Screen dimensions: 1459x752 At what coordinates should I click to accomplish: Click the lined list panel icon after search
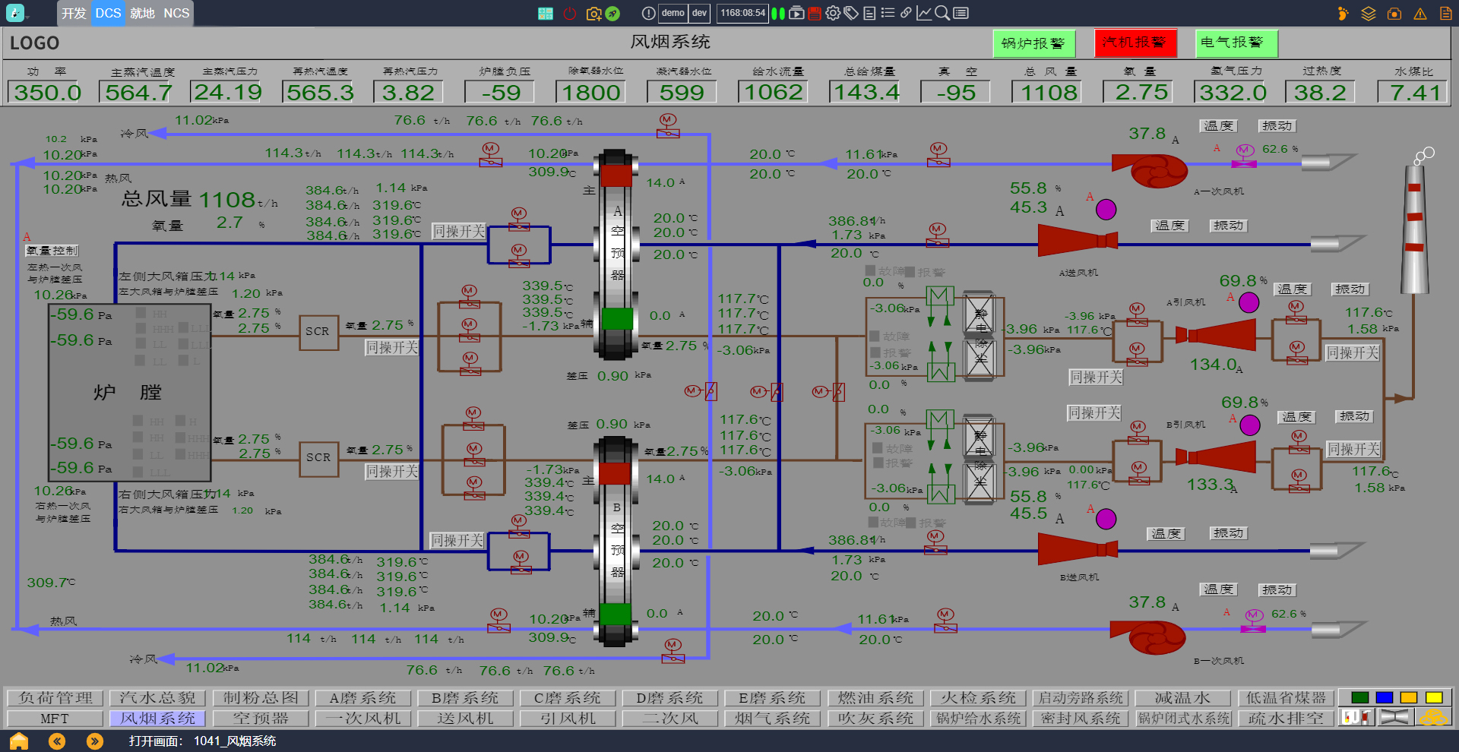[961, 13]
